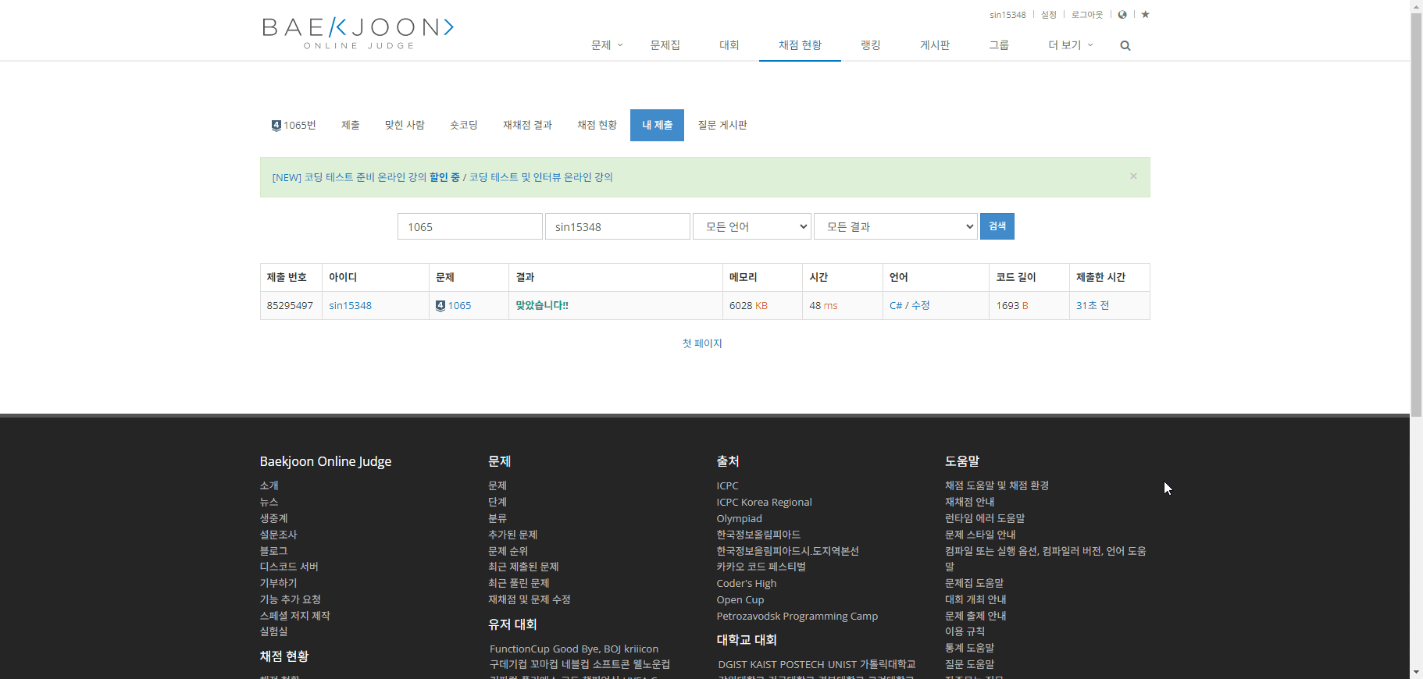The width and height of the screenshot is (1423, 679).
Task: Open 그룹 in the navbar
Action: tap(998, 44)
